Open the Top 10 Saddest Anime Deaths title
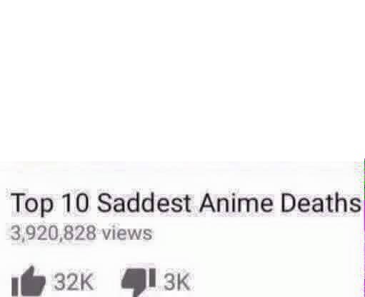This screenshot has height=297, width=365. (186, 203)
